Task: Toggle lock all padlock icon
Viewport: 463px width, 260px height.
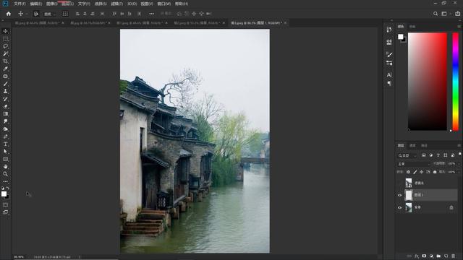Action: pyautogui.click(x=435, y=172)
